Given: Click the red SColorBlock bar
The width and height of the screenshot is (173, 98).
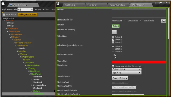Looking at the screenshot, I should 139,62.
